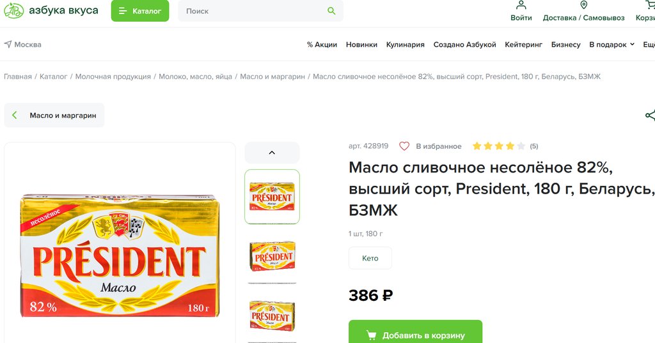Open the Каталог menu

pos(139,11)
